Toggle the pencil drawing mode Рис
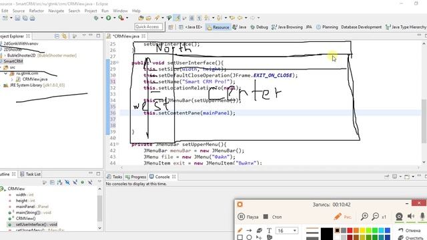Image resolution: width=427 pixels, height=240 pixels. [x=342, y=217]
